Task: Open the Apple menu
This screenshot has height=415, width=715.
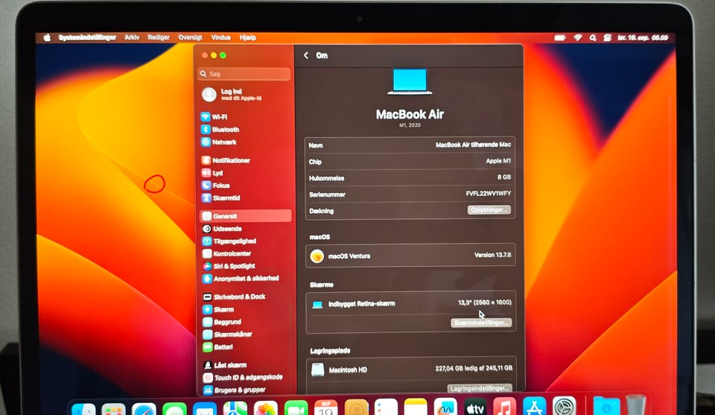Action: point(47,37)
